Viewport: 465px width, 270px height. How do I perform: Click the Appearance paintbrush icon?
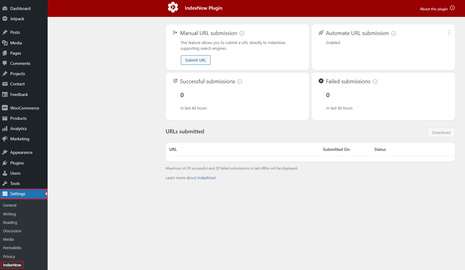click(x=5, y=152)
